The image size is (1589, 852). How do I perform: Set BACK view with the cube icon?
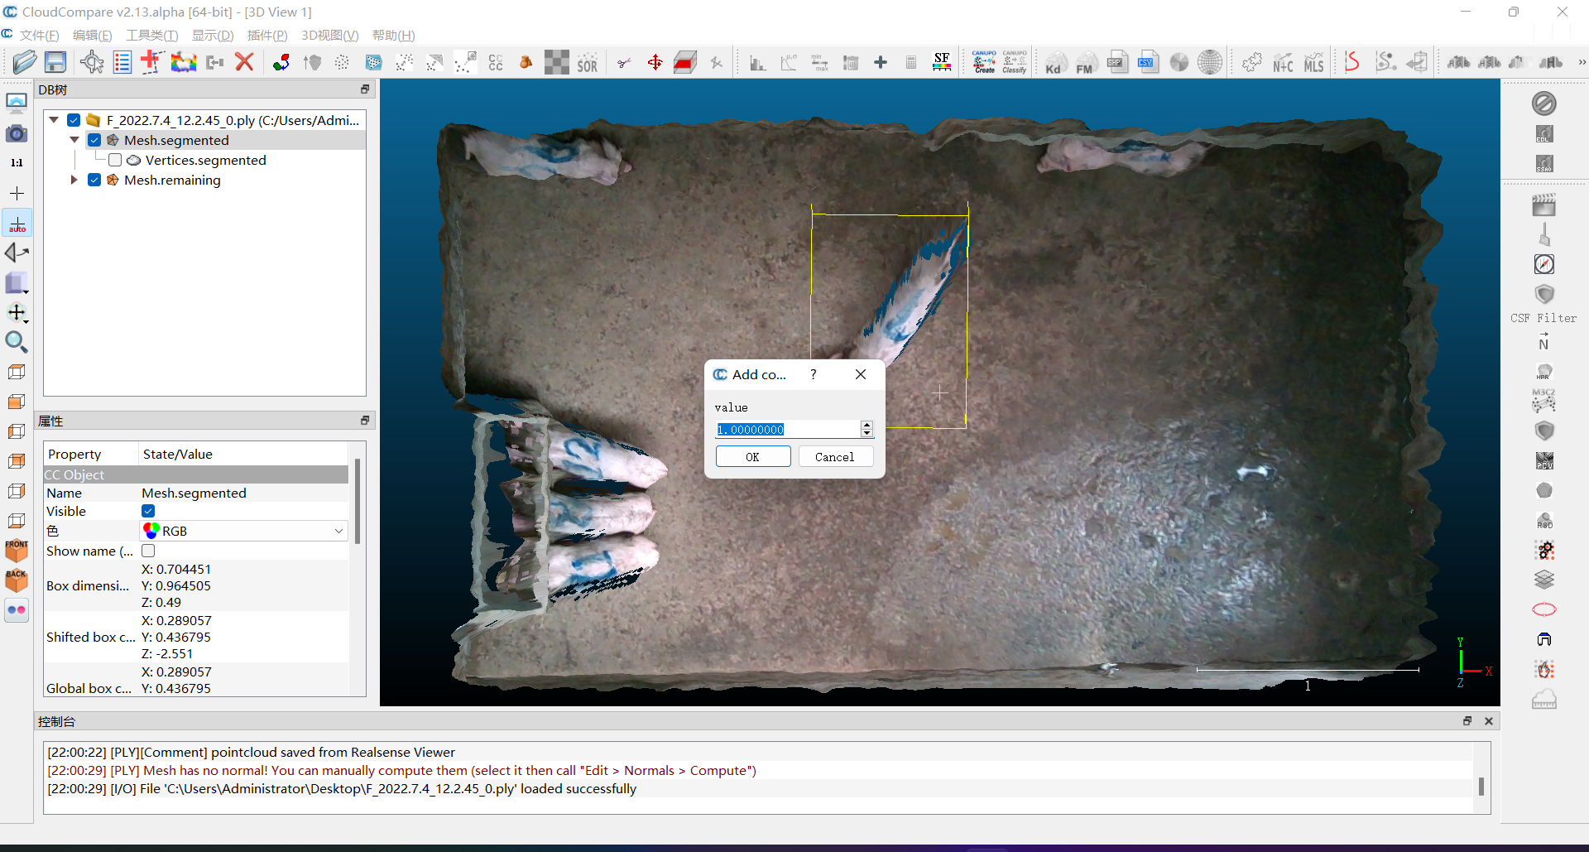(x=17, y=580)
